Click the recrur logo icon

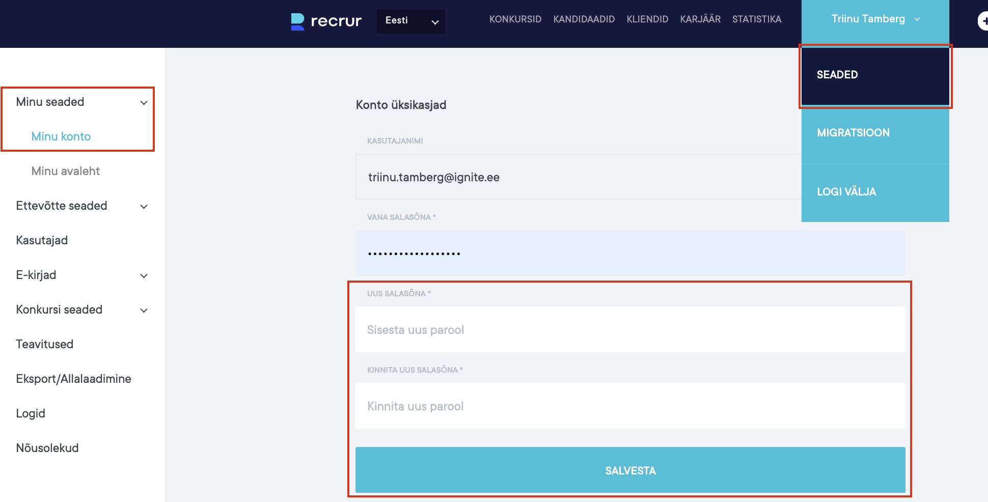[x=297, y=21]
